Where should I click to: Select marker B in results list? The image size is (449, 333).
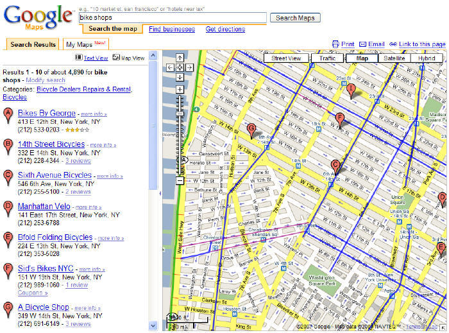(x=8, y=147)
